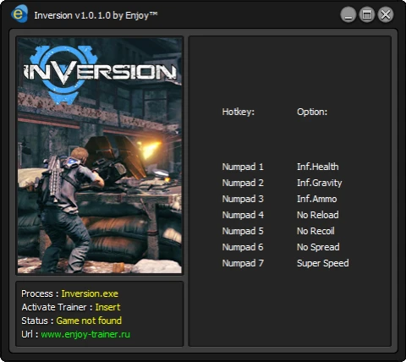Click the 'Option:' column header

[312, 112]
